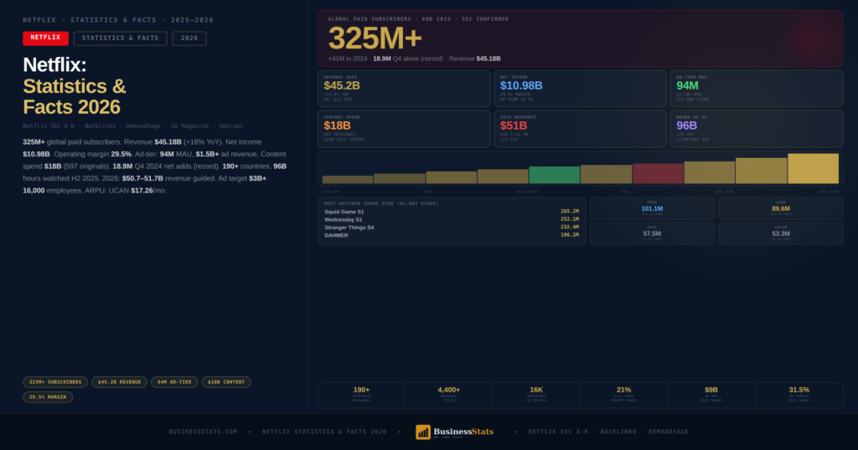The height and width of the screenshot is (450, 858).
Task: Select the tallest gold 2025 chart bar
Action: [813, 168]
